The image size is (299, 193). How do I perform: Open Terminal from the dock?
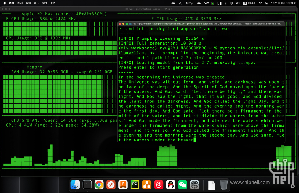[x=87, y=185]
